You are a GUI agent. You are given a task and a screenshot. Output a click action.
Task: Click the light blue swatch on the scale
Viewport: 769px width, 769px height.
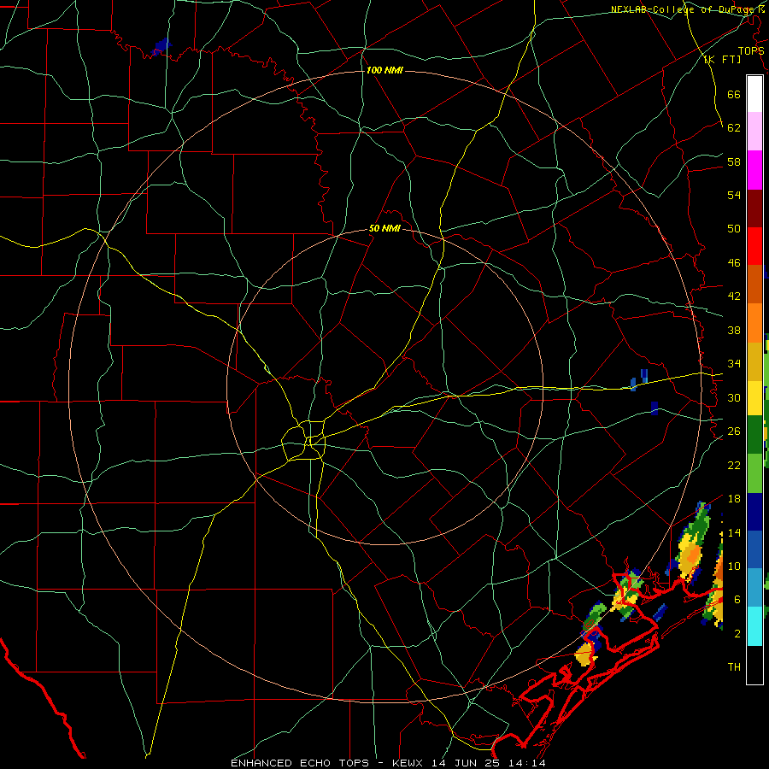754,588
